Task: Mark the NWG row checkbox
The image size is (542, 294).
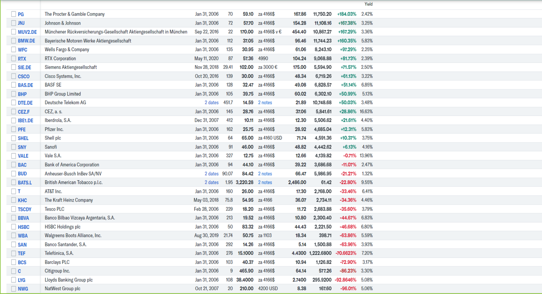Action: tap(14, 289)
